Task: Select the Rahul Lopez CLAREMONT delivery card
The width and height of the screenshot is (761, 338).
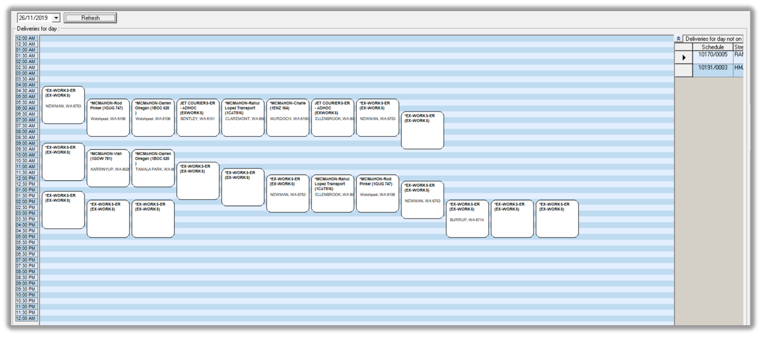Action: (x=243, y=118)
